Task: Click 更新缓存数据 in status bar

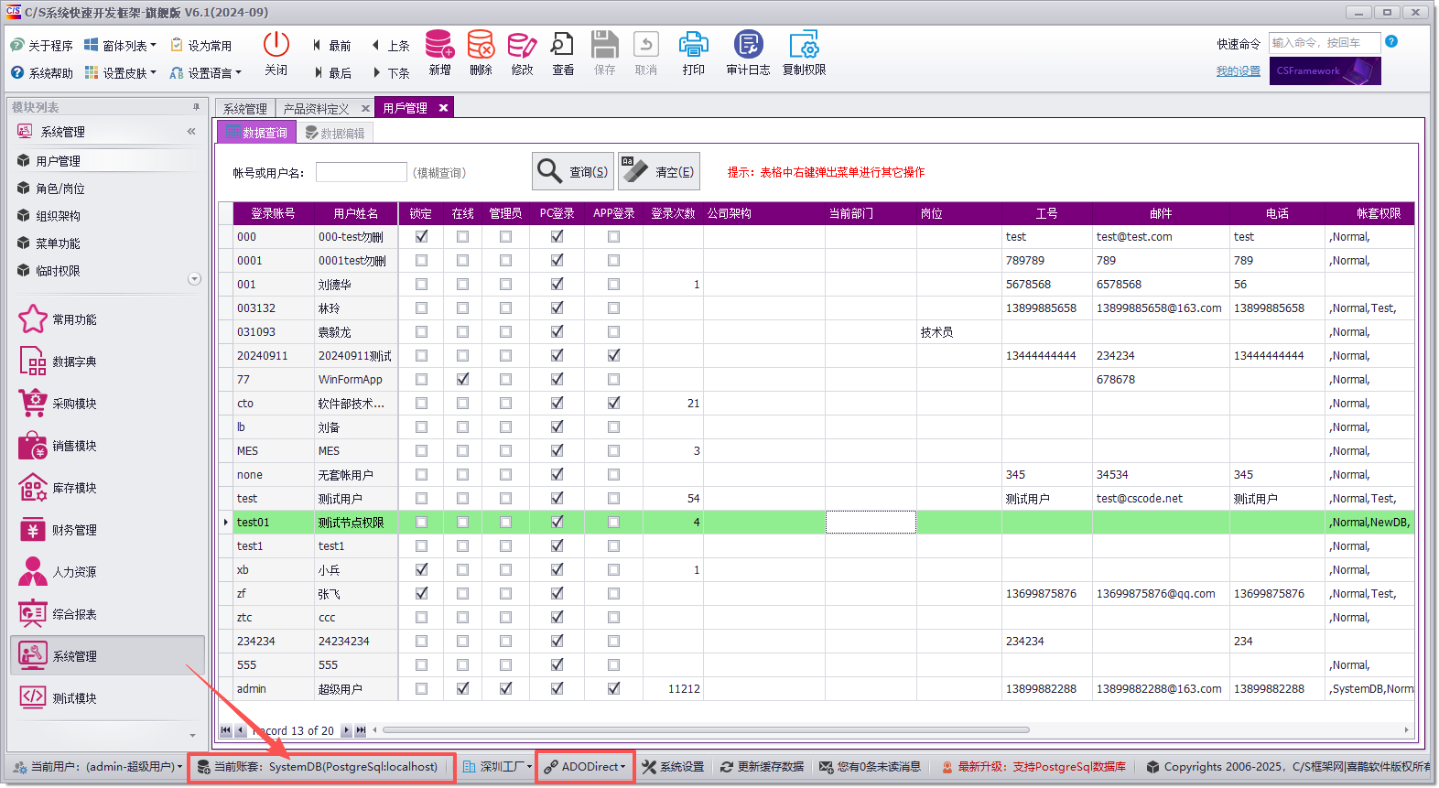Action: click(x=762, y=767)
